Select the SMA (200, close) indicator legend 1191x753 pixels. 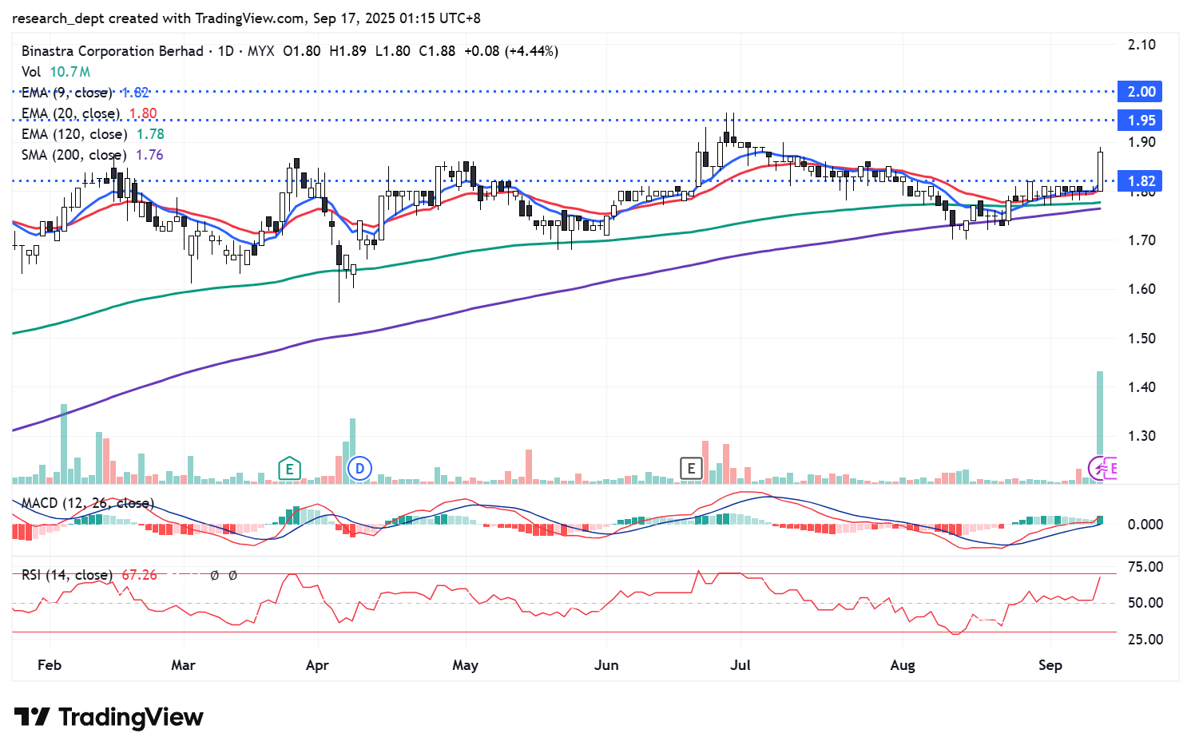(x=73, y=155)
